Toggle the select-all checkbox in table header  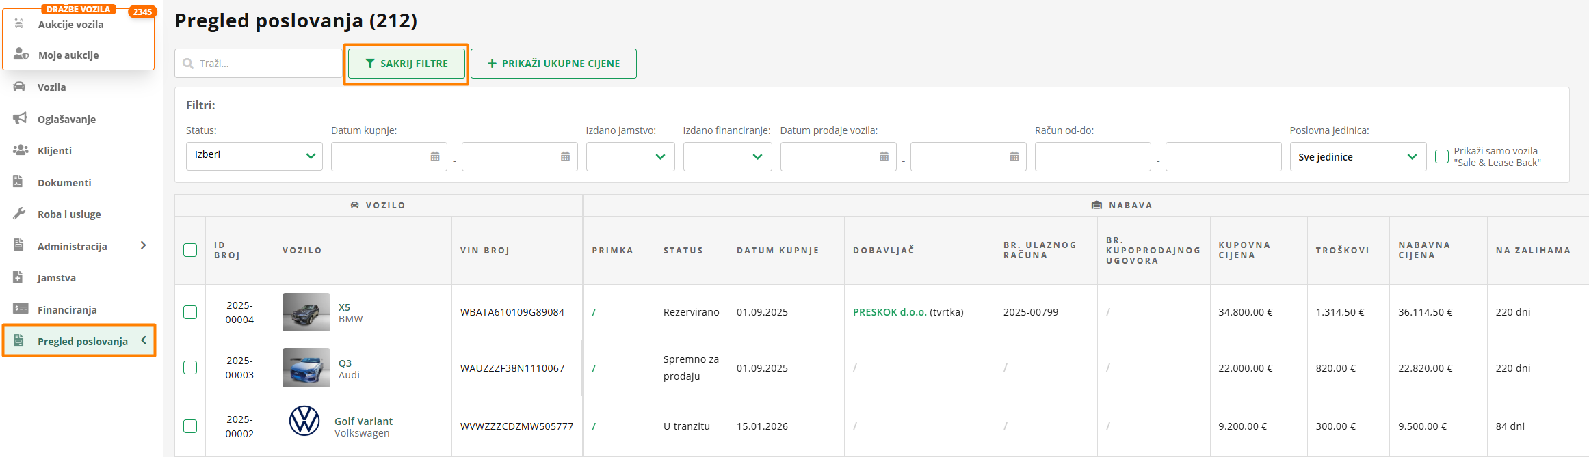click(190, 250)
